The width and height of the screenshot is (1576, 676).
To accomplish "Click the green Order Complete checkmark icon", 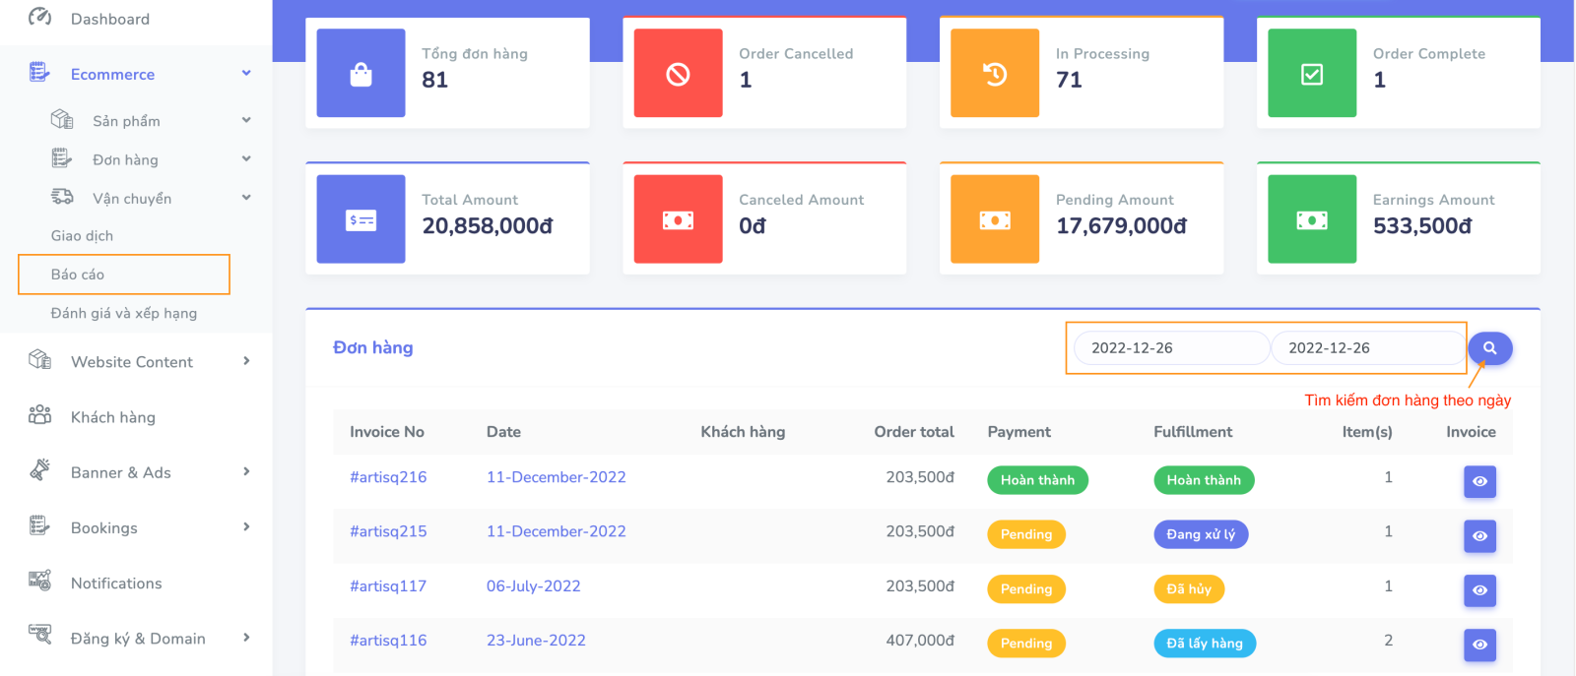I will click(x=1312, y=74).
